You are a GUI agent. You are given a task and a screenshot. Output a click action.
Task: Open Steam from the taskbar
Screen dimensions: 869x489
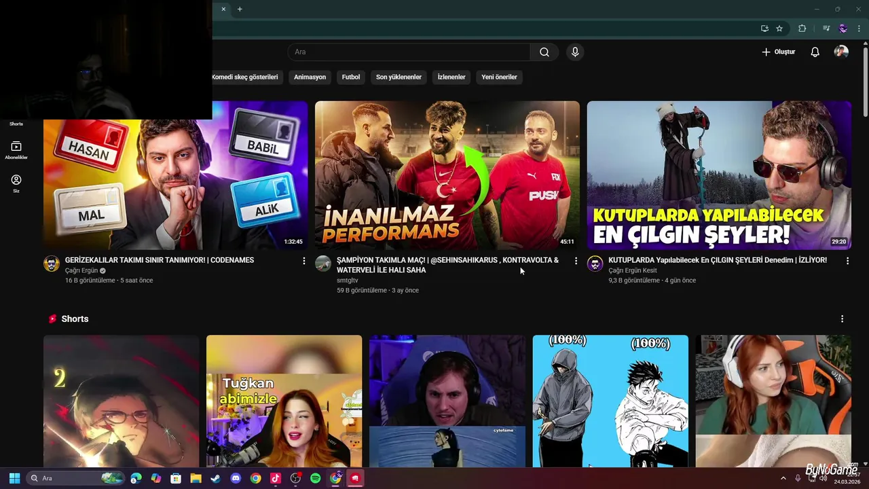215,478
